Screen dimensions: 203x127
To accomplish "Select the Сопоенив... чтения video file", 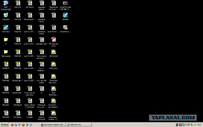I will point(53,115).
